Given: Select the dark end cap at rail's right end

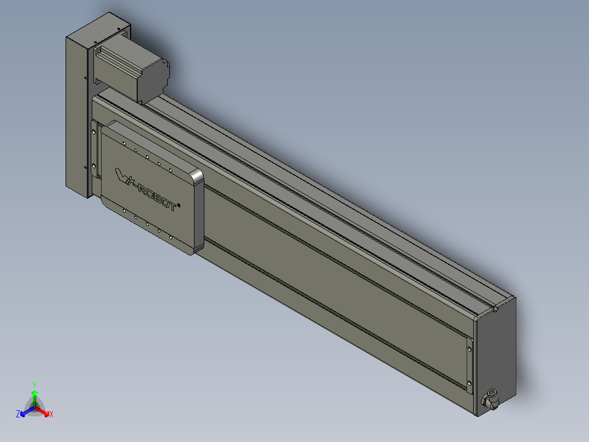Looking at the screenshot, I should (x=496, y=356).
